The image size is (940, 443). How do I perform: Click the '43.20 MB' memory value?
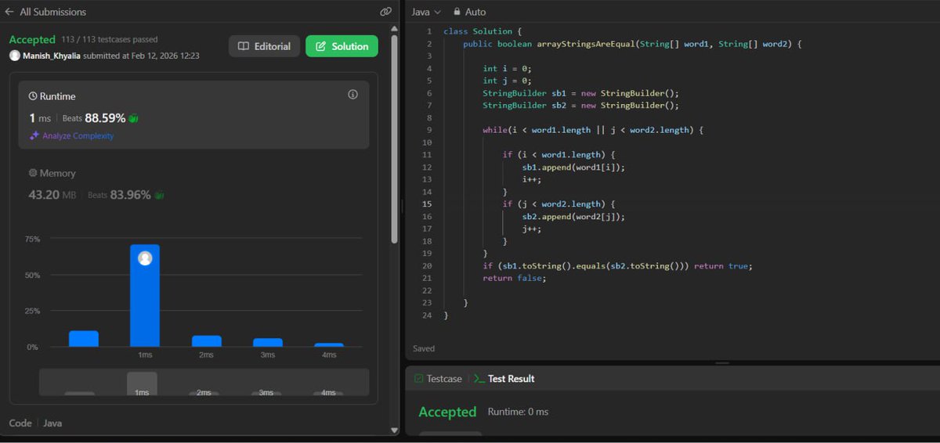coord(52,195)
